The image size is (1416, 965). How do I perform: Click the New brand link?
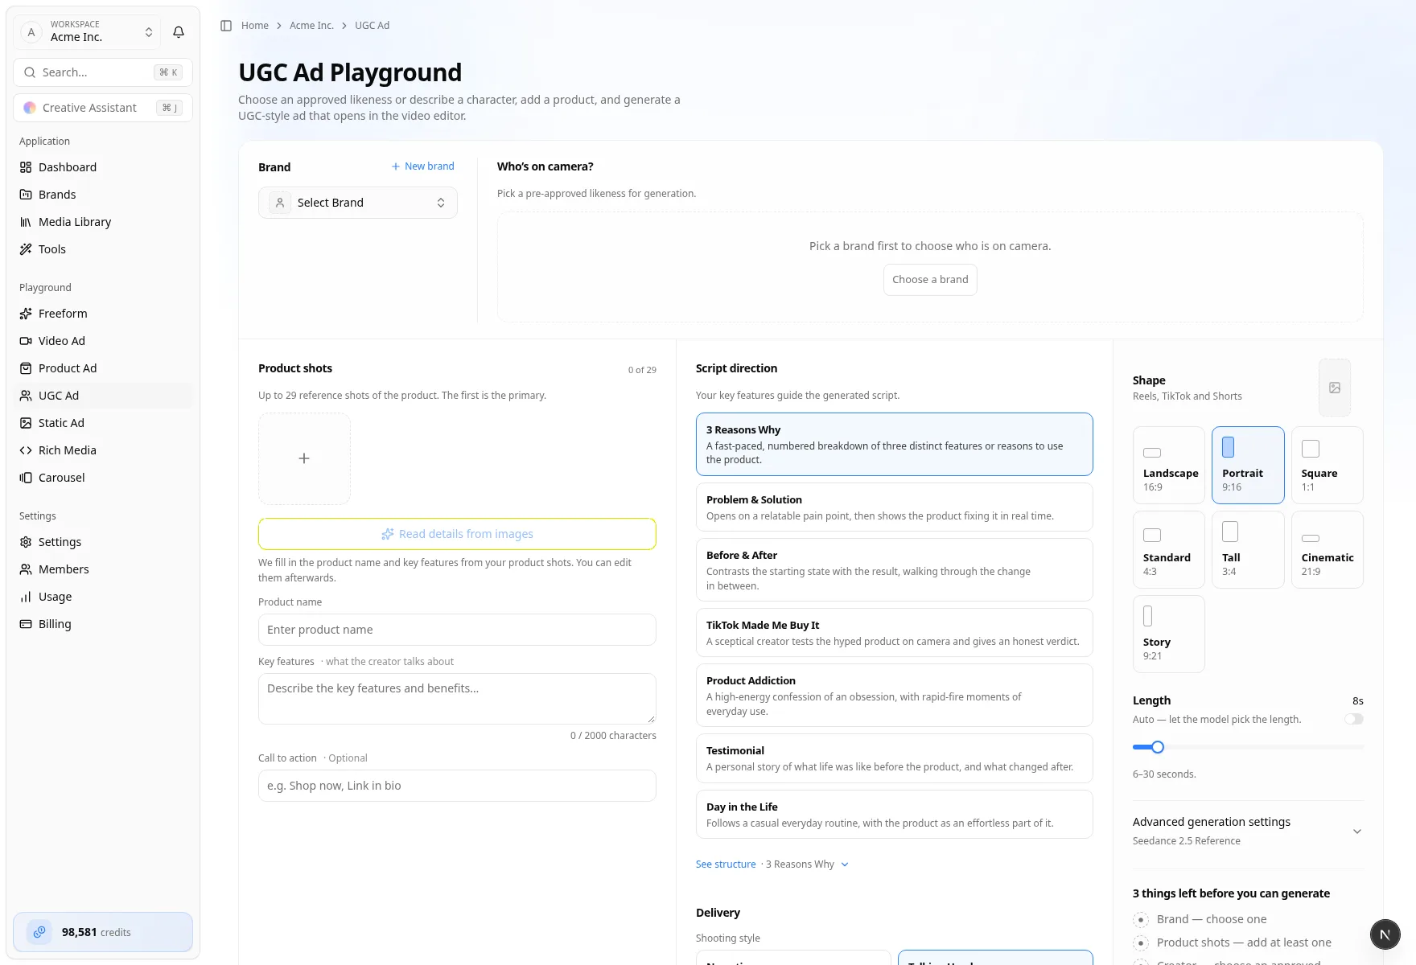[x=423, y=166]
